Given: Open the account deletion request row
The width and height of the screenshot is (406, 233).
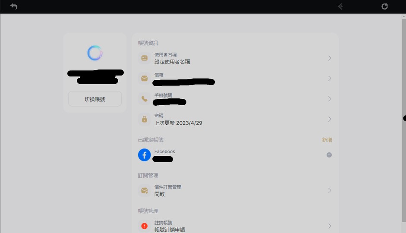Looking at the screenshot, I should coord(235,226).
